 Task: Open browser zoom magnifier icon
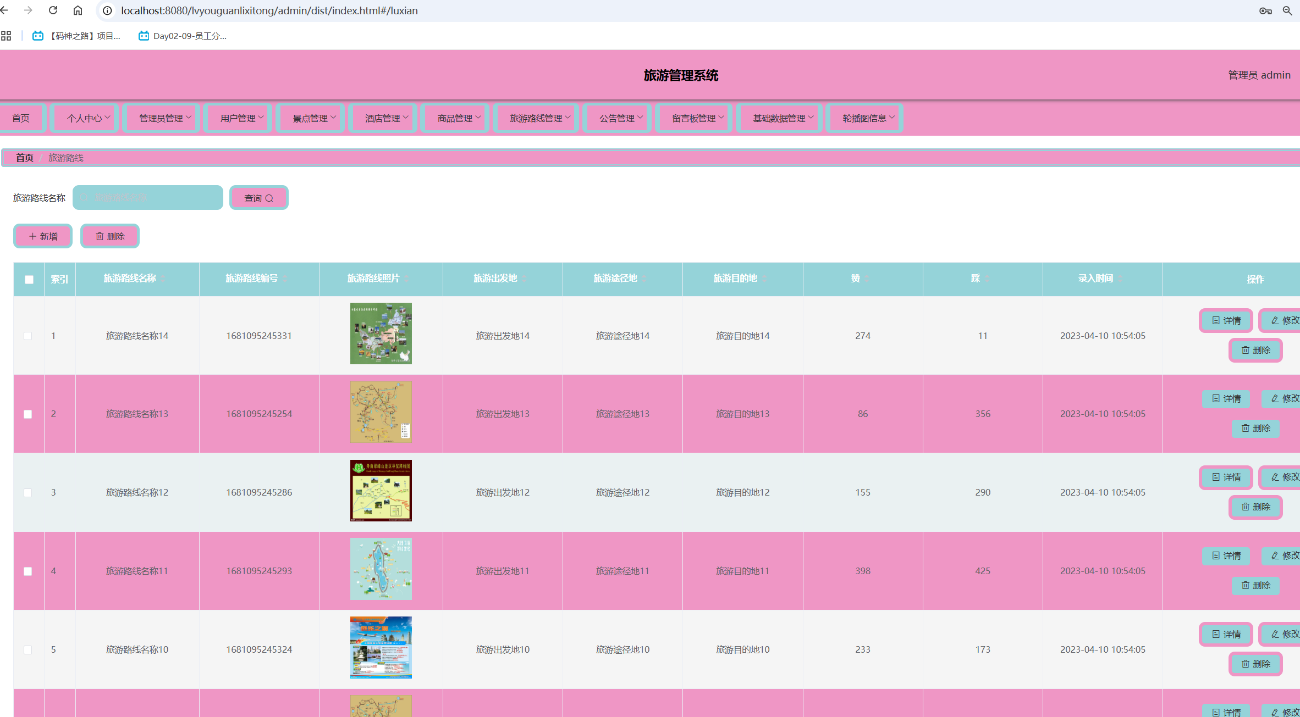click(1287, 10)
